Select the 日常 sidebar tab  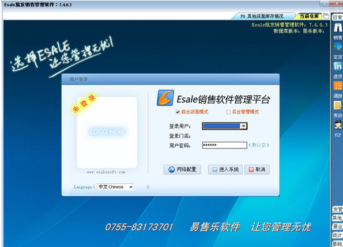click(337, 17)
